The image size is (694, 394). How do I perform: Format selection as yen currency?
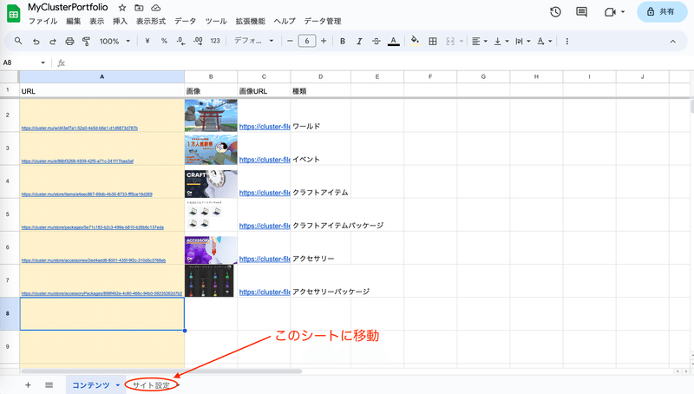pos(147,41)
